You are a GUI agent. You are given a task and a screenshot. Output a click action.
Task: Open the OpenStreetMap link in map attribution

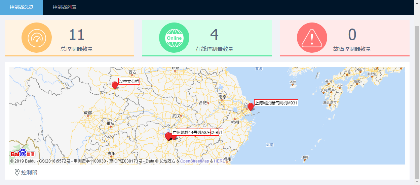pyautogui.click(x=194, y=161)
